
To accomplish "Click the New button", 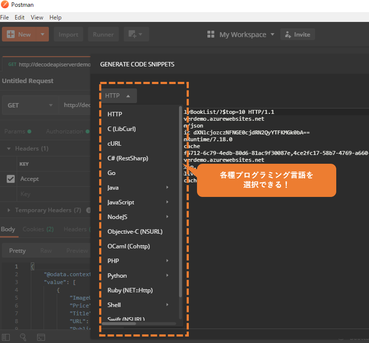I will pos(19,34).
